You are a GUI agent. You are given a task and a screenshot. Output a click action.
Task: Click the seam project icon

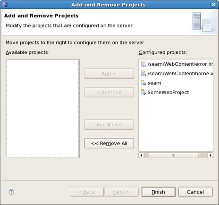[x=143, y=83]
